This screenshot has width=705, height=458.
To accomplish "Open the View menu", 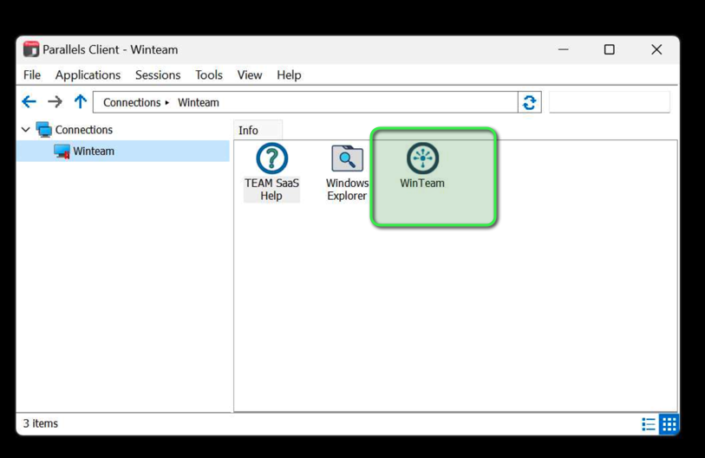I will point(250,75).
